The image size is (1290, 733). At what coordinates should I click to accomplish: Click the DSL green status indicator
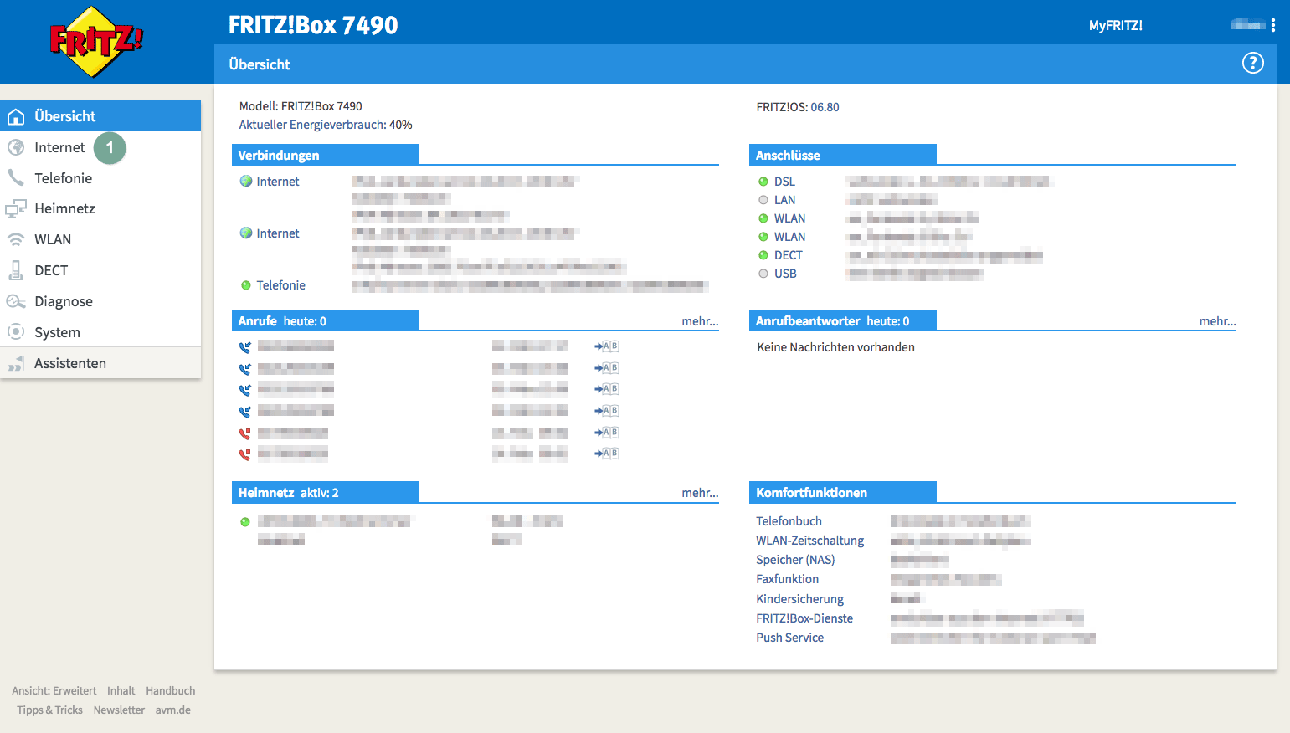(x=763, y=182)
